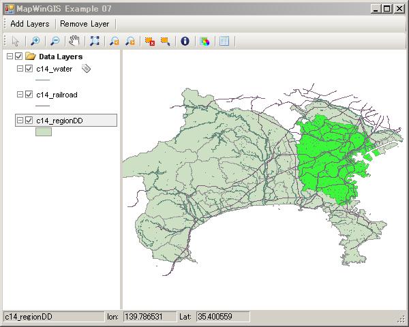Activate the Zoom Out tool
Image resolution: width=409 pixels, height=327 pixels.
click(x=55, y=41)
